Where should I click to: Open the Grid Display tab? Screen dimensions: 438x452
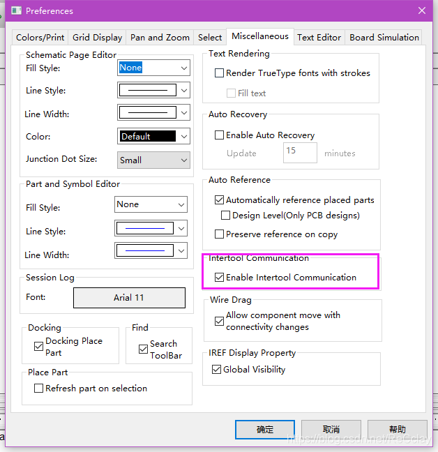[x=97, y=38]
